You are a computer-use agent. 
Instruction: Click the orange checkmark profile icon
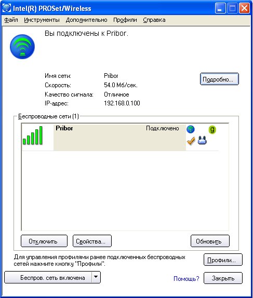tap(191, 141)
